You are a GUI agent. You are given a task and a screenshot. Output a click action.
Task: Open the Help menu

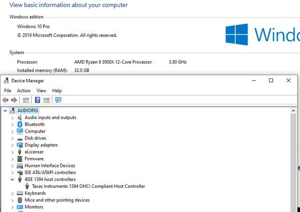57,91
